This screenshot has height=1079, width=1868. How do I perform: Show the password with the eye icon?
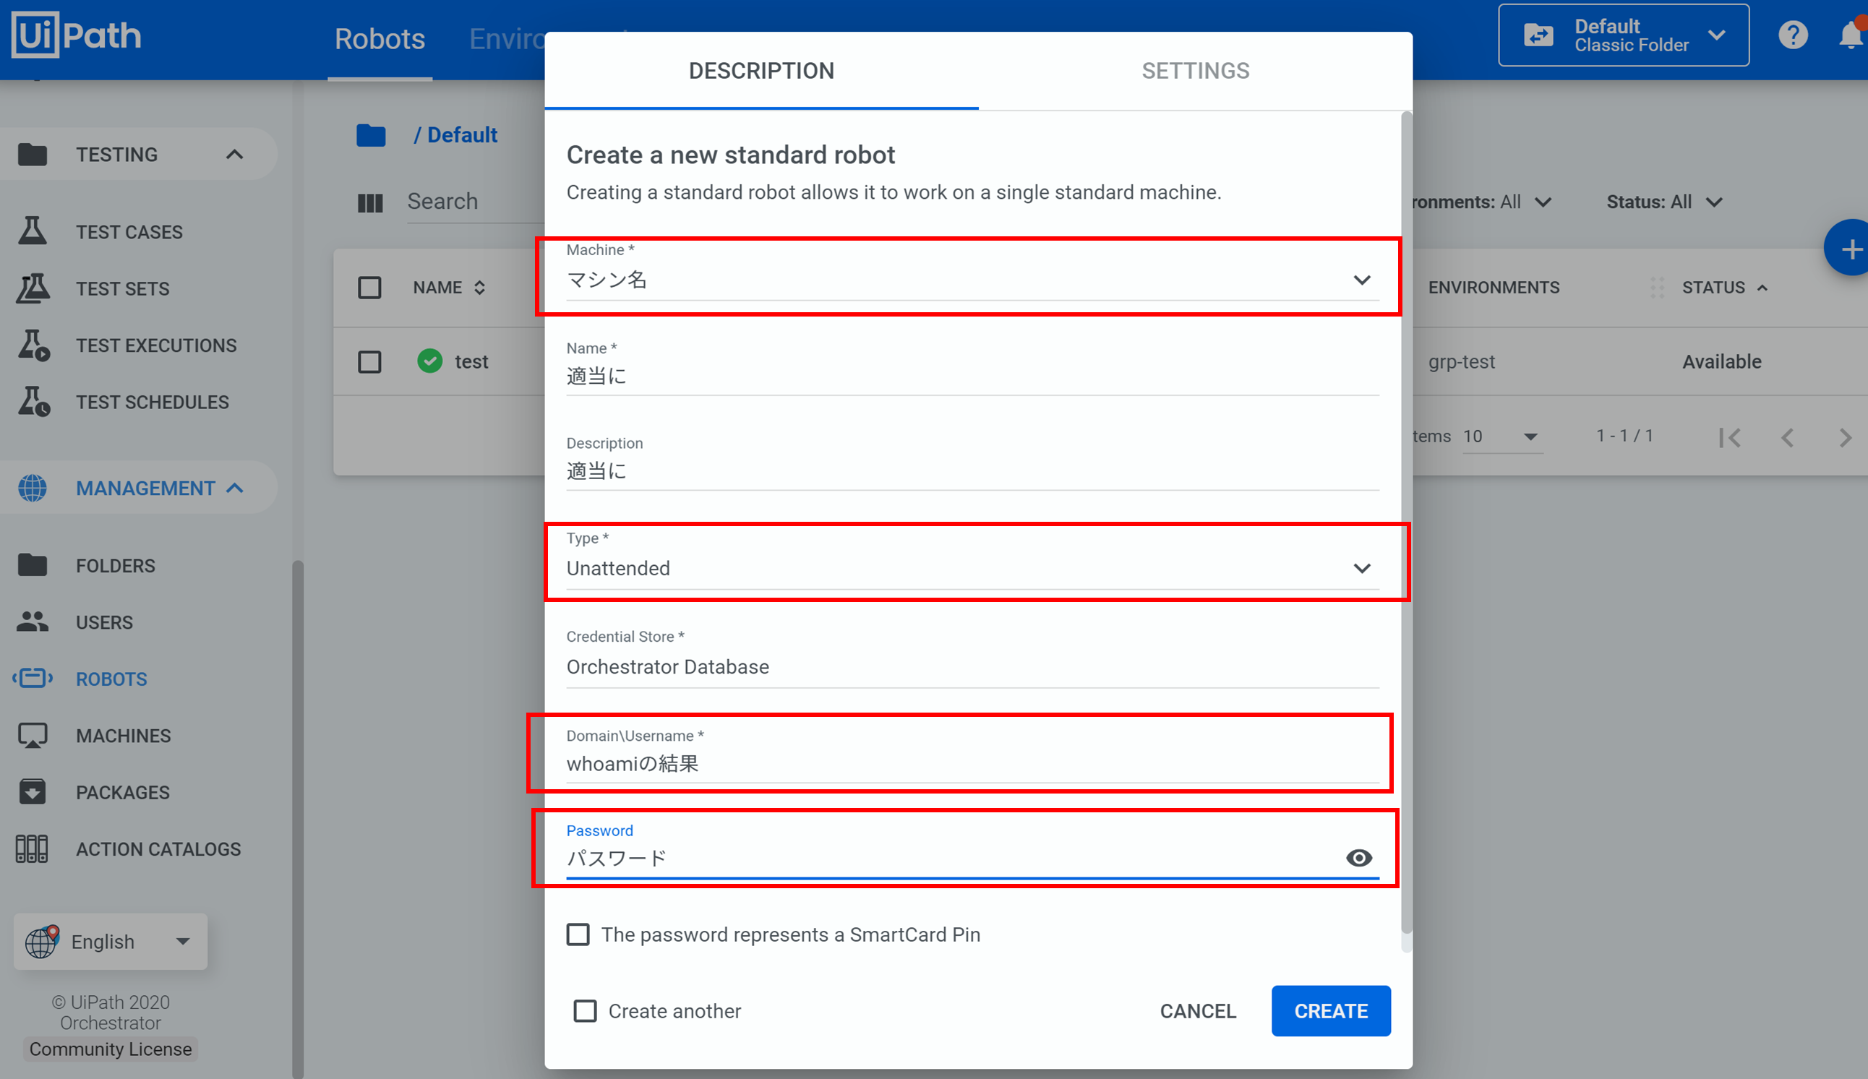(x=1358, y=857)
